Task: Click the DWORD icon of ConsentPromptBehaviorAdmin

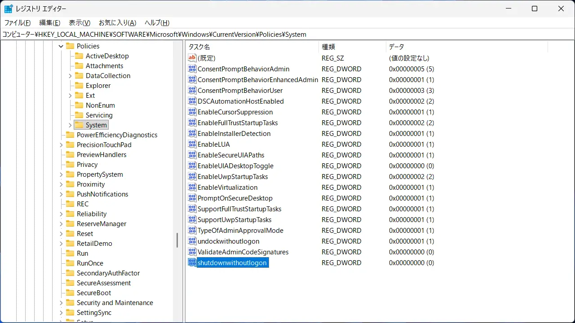Action: (192, 69)
